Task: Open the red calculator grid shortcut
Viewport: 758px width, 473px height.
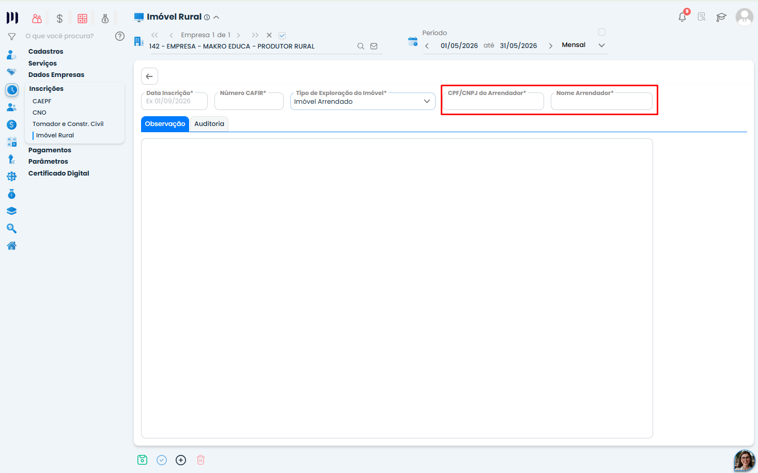Action: tap(82, 19)
